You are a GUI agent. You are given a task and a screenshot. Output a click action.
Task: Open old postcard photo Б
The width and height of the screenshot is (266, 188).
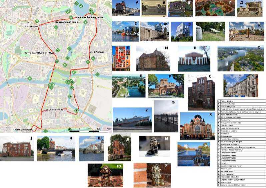click(x=154, y=8)
